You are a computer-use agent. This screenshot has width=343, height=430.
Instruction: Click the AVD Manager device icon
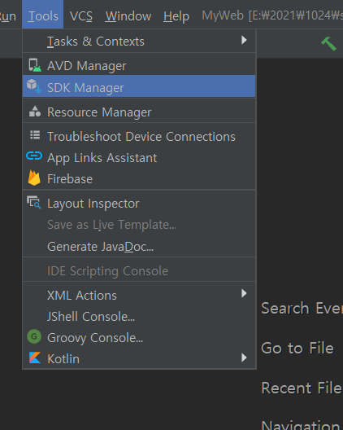[x=35, y=65]
